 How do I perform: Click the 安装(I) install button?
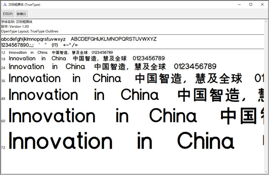pyautogui.click(x=22, y=14)
